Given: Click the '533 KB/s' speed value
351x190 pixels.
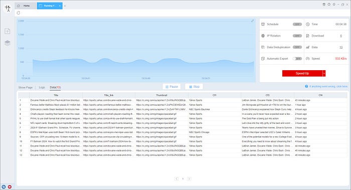Looking at the screenshot, I should (340, 59).
